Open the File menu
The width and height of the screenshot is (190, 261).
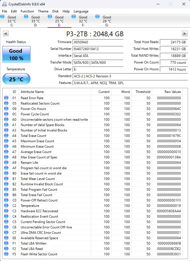[x=5, y=11]
